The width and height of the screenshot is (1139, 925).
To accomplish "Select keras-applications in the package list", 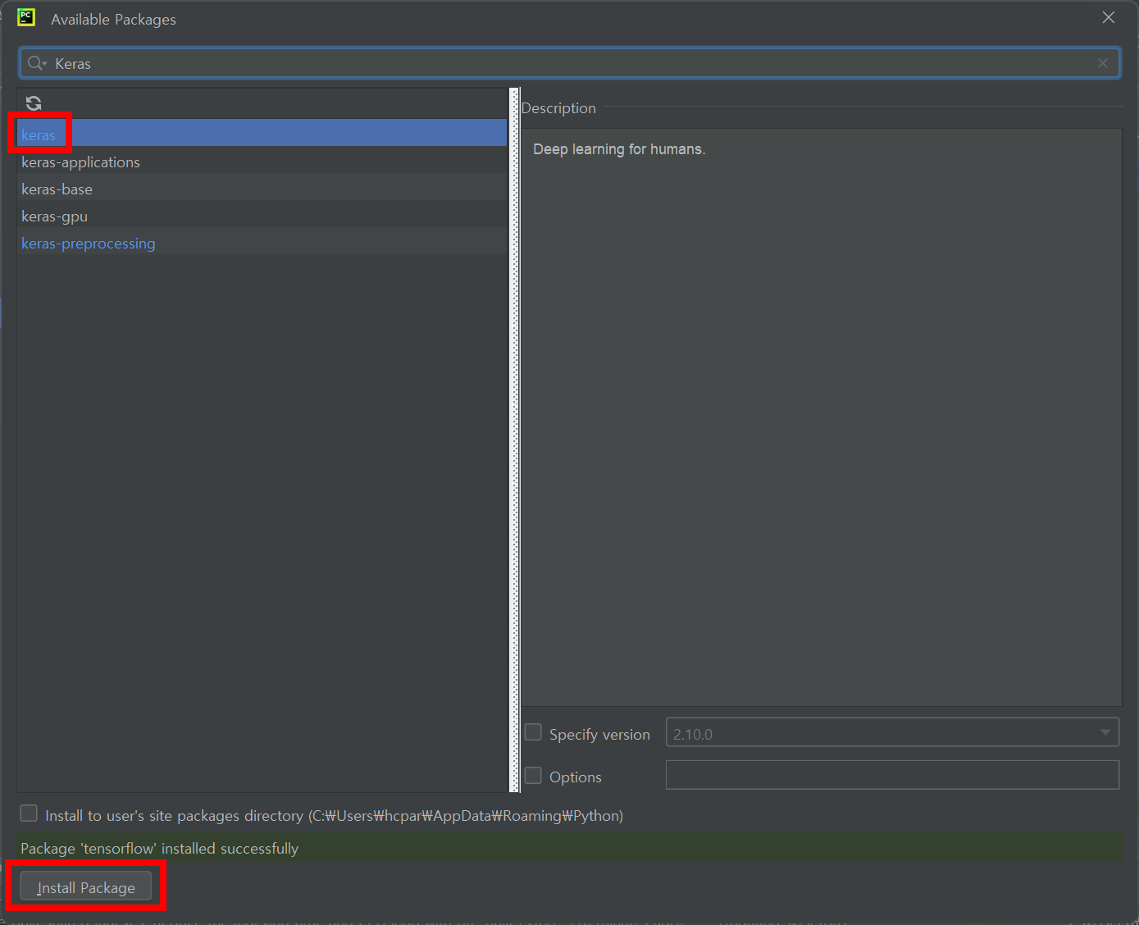I will coord(262,162).
